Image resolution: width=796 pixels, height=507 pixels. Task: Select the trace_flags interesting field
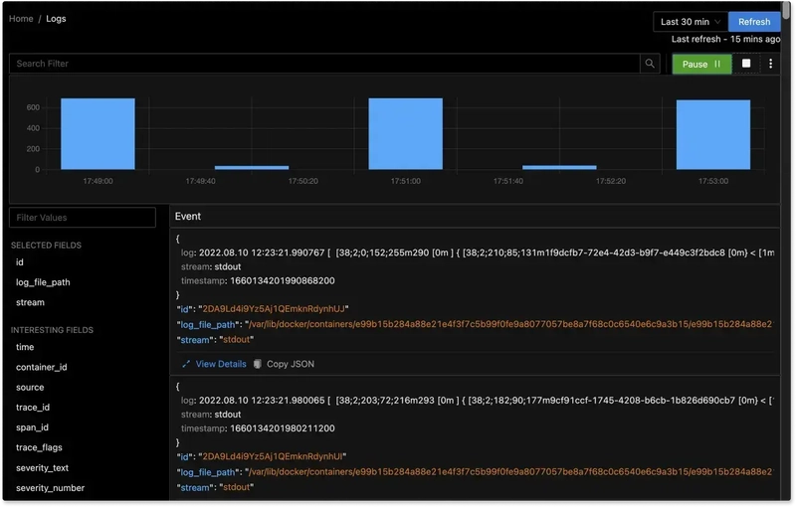(x=39, y=447)
